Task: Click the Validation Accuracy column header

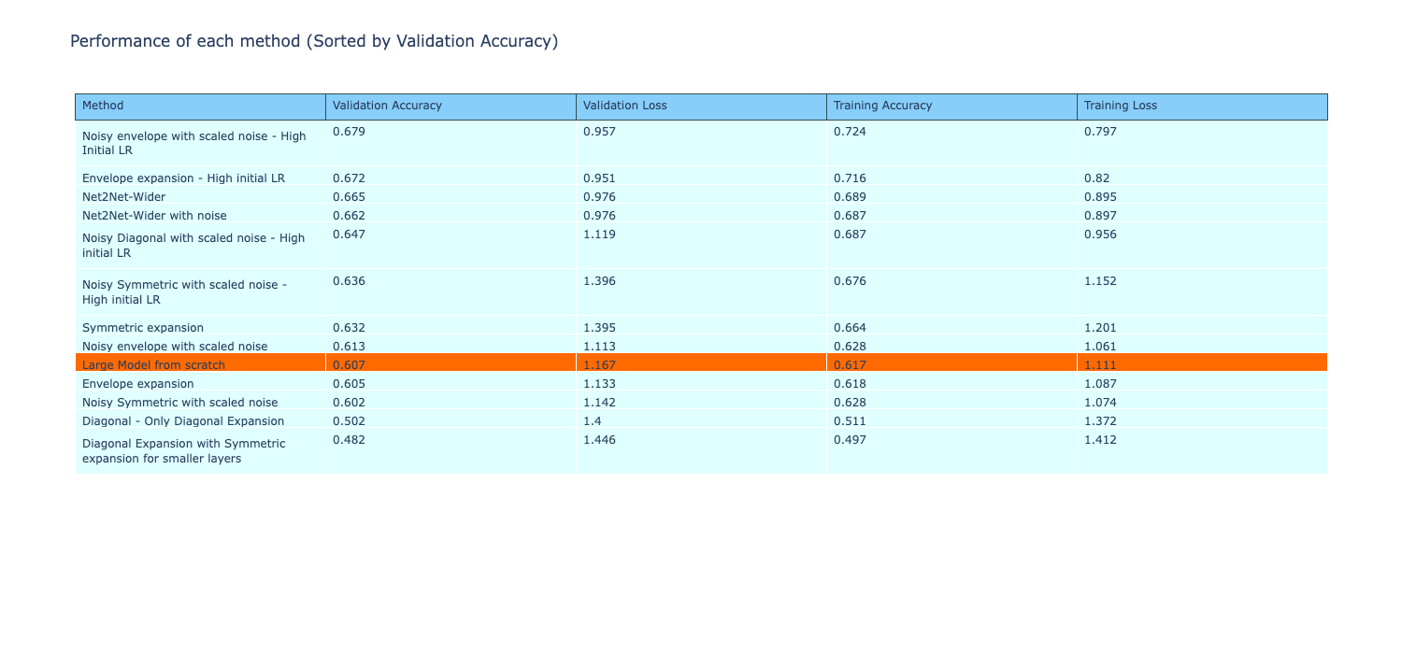Action: click(x=387, y=107)
